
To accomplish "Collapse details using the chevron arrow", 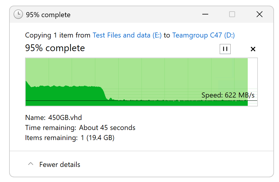I will click(x=30, y=164).
